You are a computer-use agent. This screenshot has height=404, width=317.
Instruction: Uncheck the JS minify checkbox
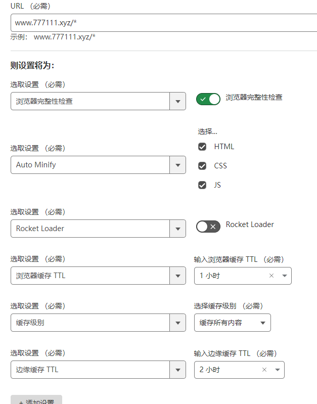coord(202,185)
